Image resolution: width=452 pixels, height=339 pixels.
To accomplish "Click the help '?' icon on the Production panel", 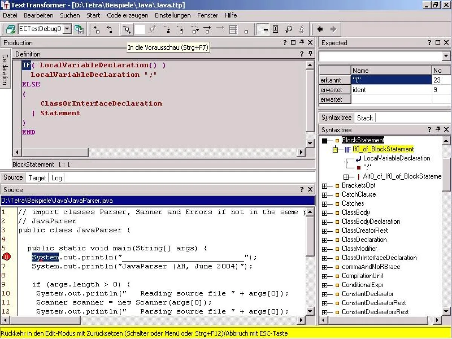I will point(284,43).
